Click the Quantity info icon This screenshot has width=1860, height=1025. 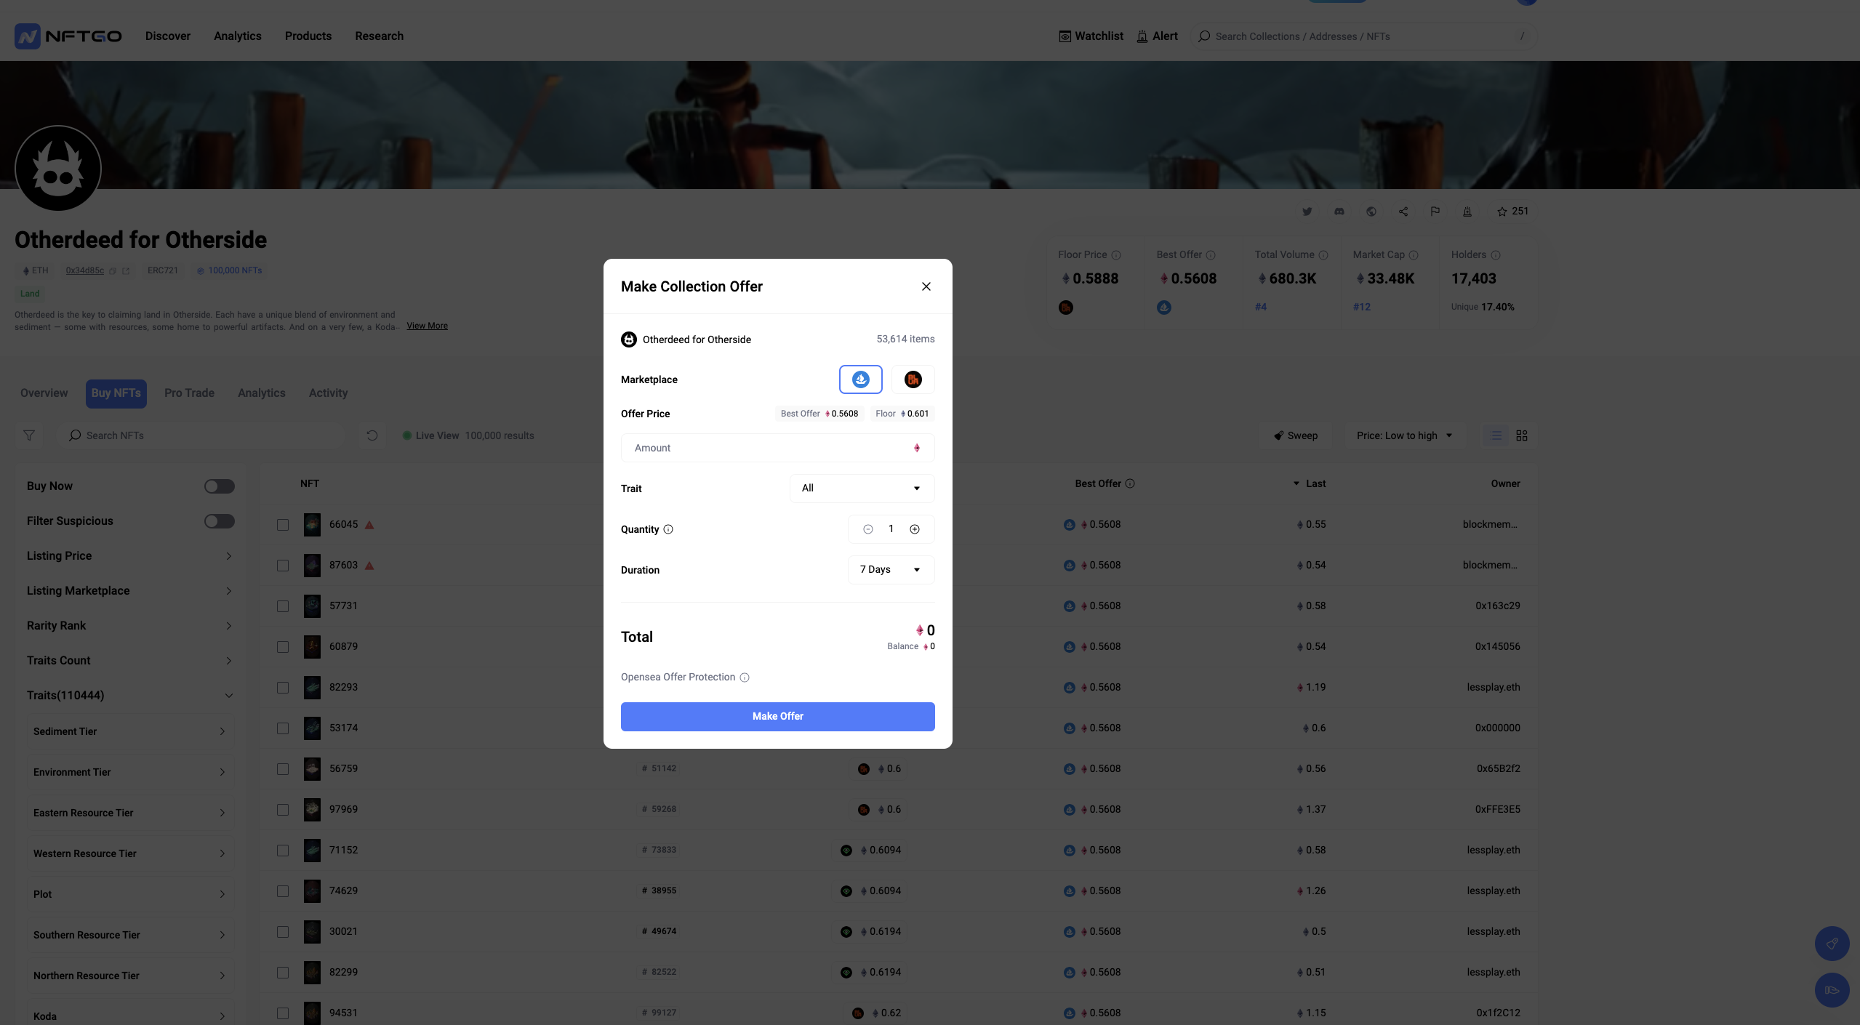click(668, 529)
